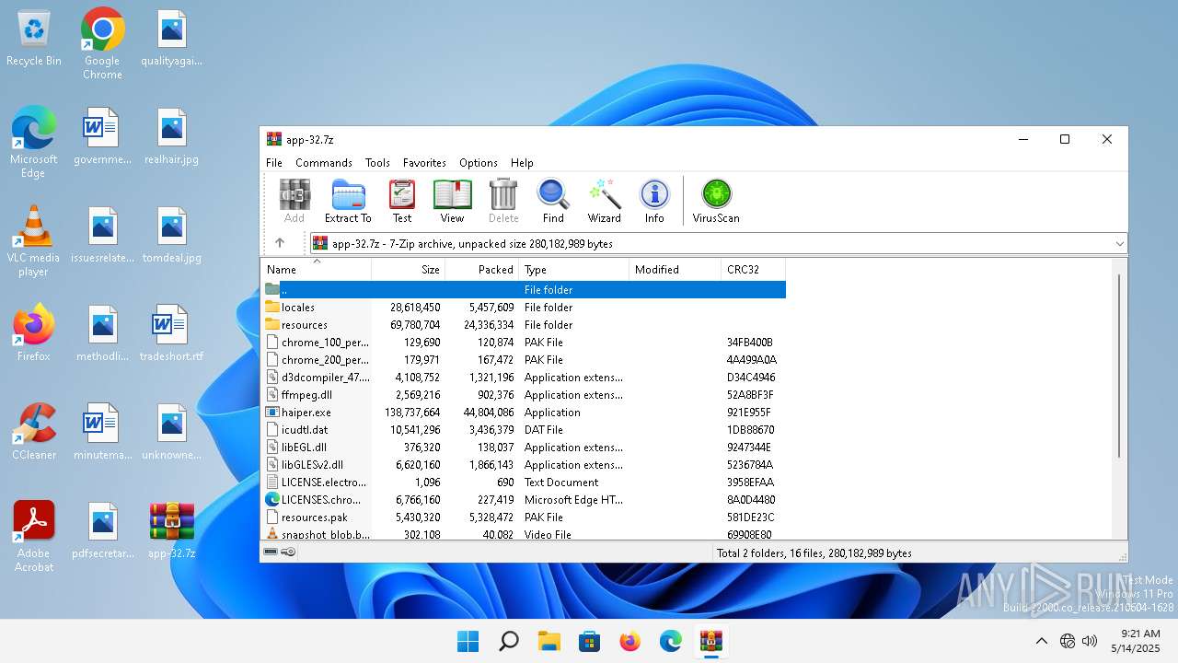Open the clock and date panel
This screenshot has width=1178, height=663.
click(x=1136, y=641)
